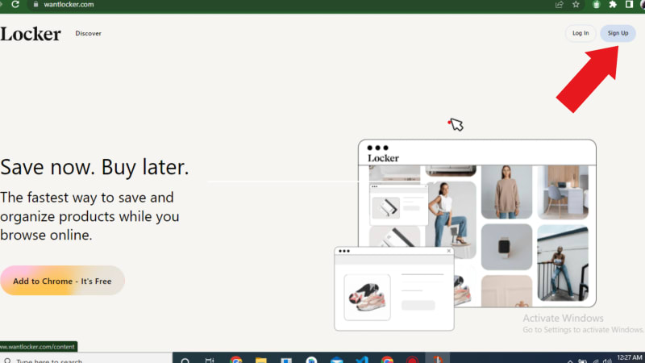
Task: Click the Sign Up button
Action: click(x=618, y=33)
